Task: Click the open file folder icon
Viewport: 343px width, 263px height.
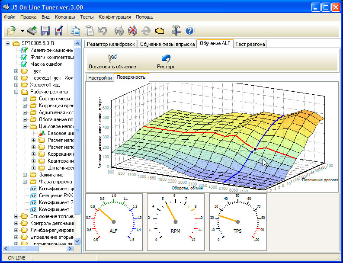Action: tap(12, 31)
